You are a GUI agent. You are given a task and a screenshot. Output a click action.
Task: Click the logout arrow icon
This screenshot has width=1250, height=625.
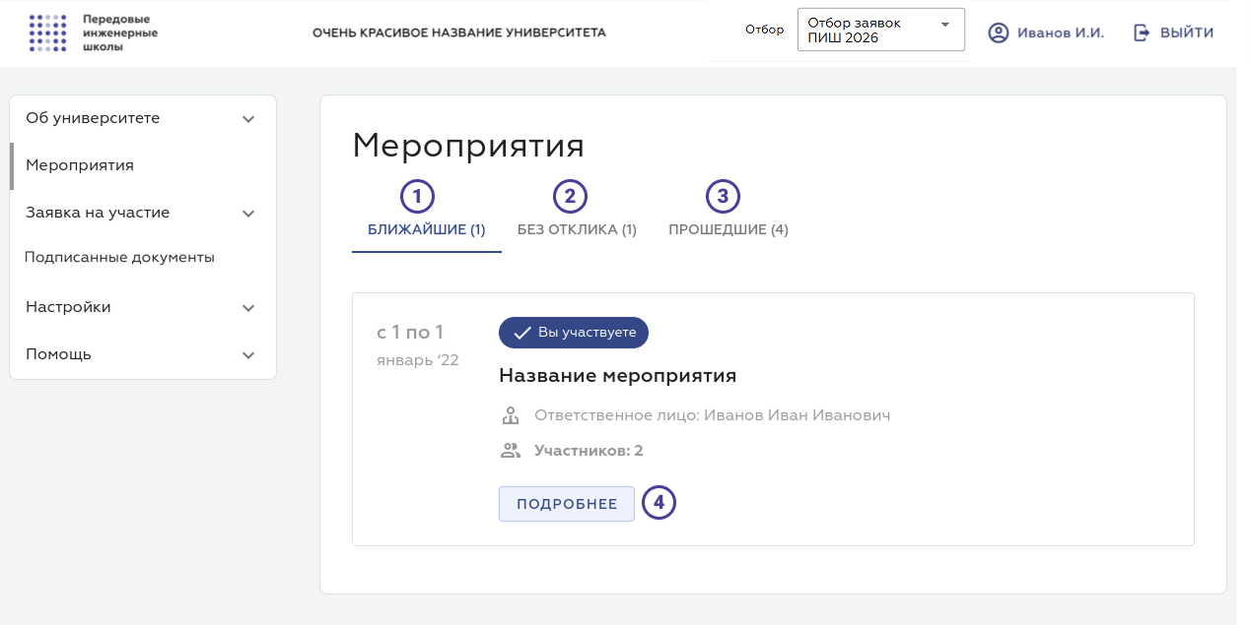pyautogui.click(x=1142, y=33)
